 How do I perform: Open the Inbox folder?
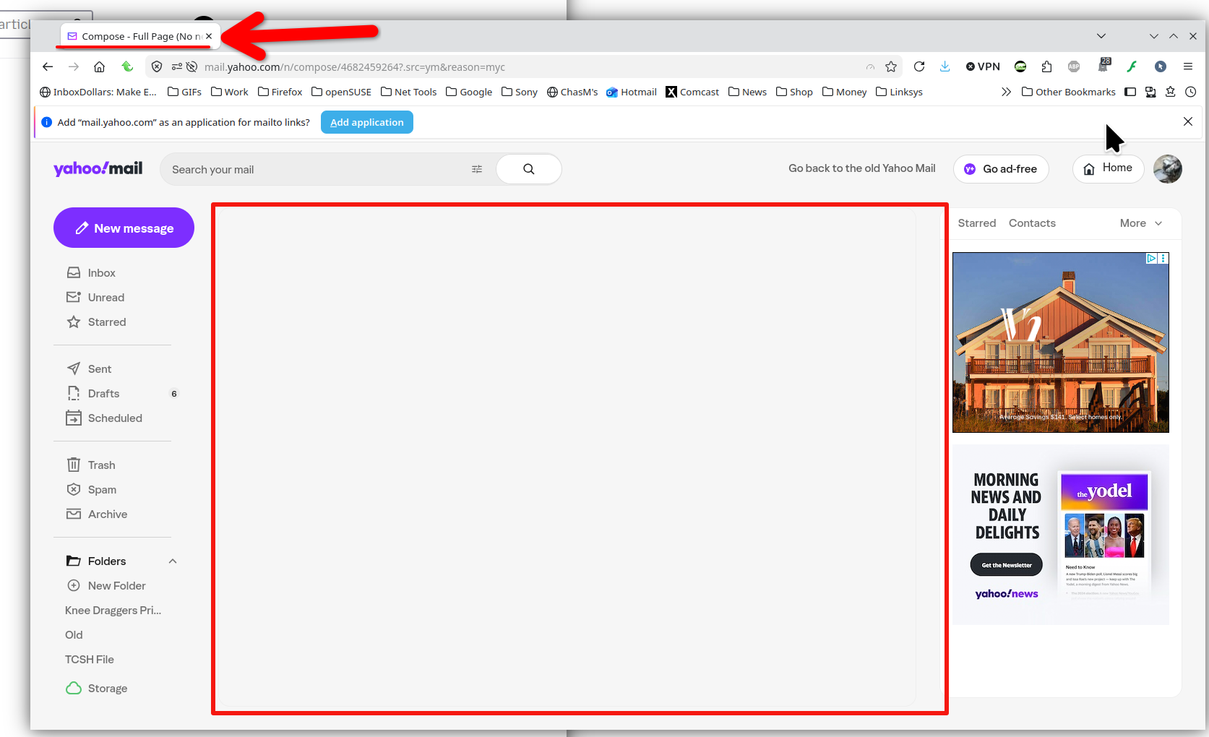click(91, 273)
